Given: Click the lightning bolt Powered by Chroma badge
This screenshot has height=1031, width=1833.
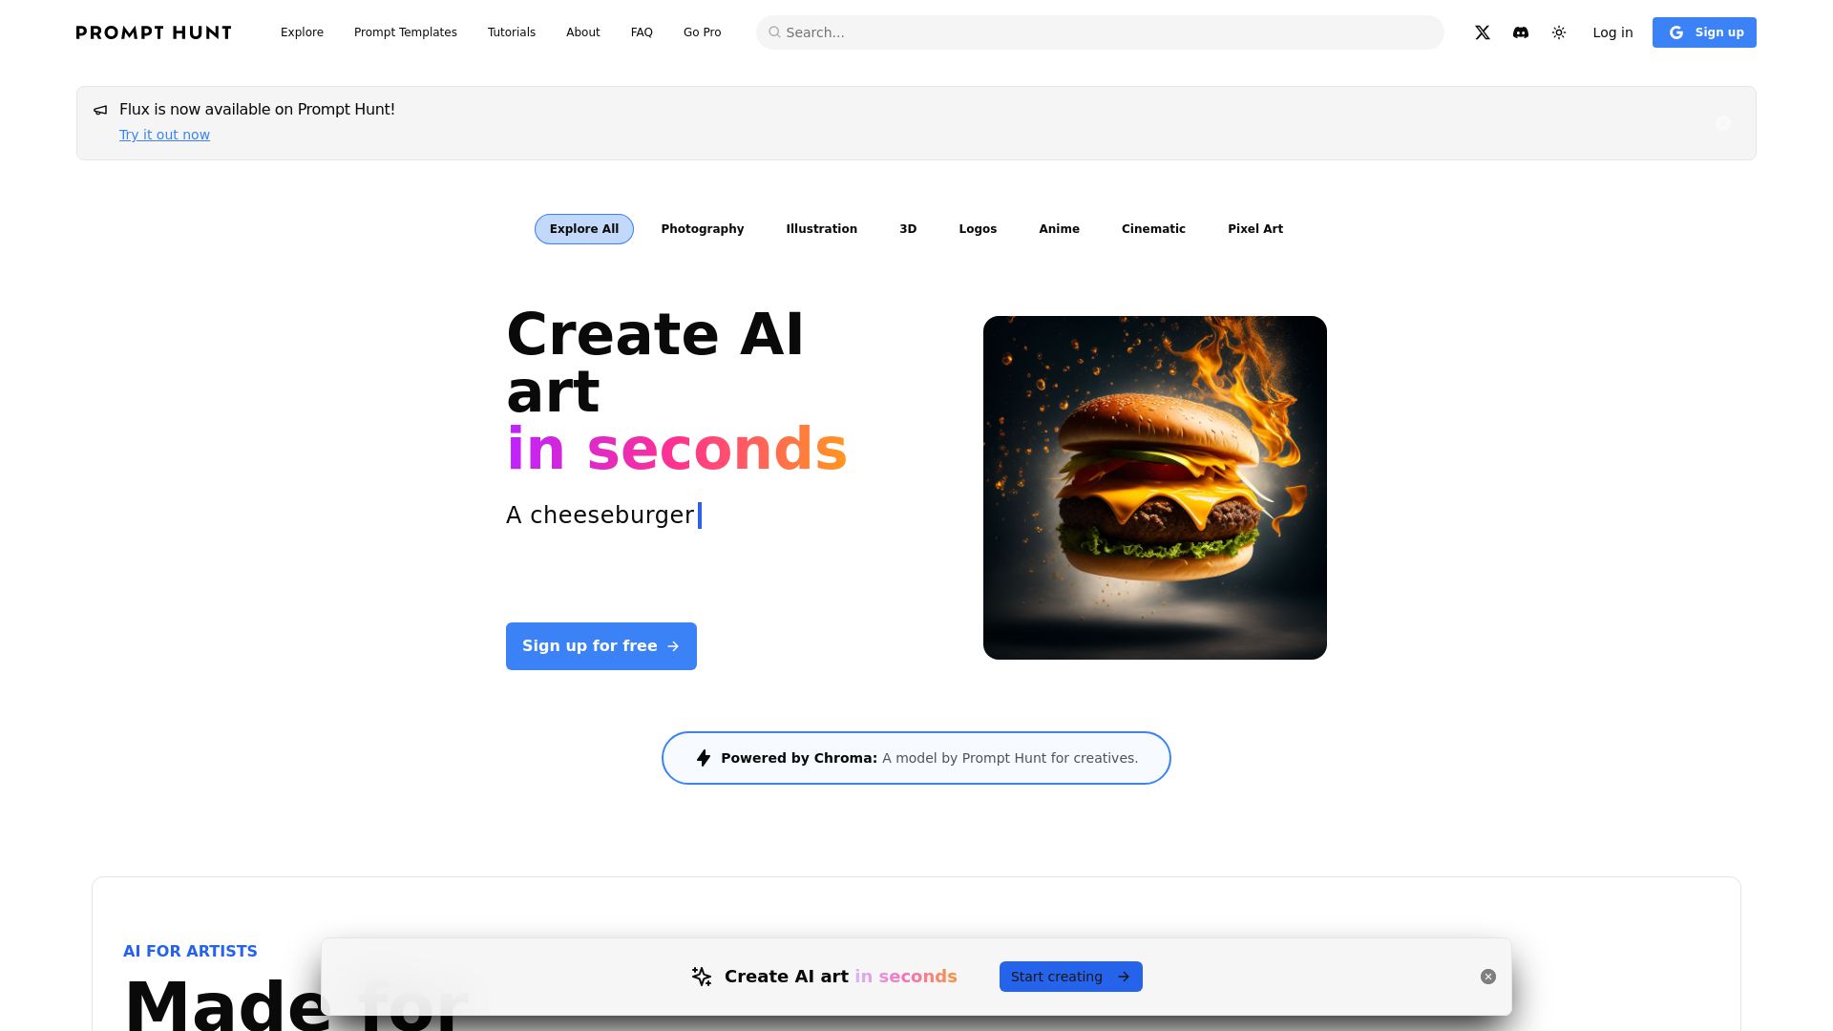Looking at the screenshot, I should pyautogui.click(x=916, y=758).
